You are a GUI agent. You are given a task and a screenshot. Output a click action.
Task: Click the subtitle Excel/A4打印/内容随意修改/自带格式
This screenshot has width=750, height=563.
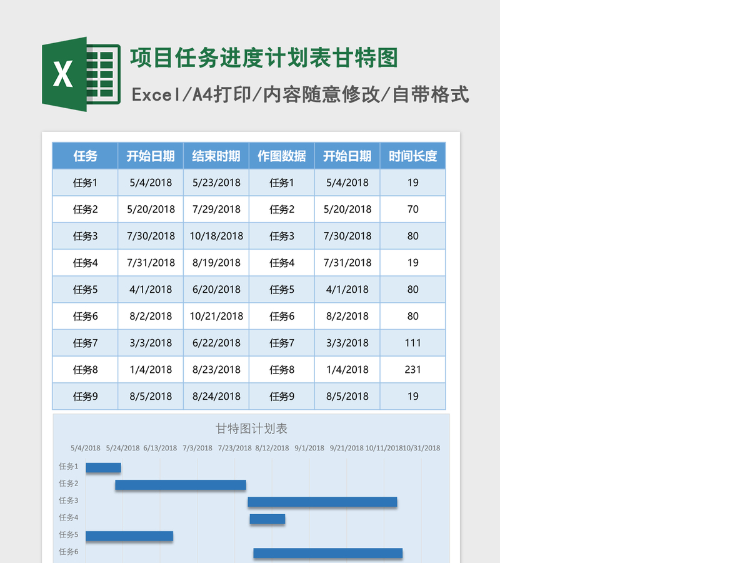(x=301, y=94)
